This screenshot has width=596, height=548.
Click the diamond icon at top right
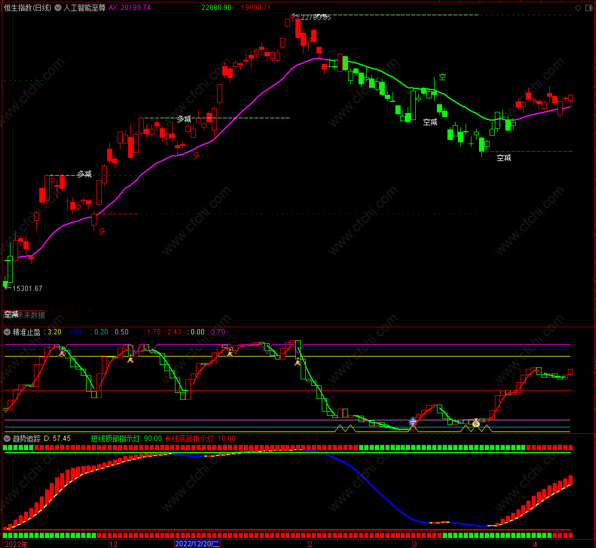578,8
